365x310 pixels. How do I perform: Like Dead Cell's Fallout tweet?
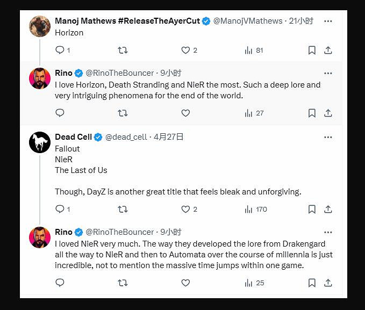pos(185,209)
